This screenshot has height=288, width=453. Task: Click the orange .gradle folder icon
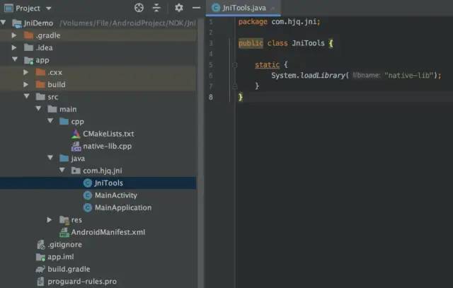28,35
